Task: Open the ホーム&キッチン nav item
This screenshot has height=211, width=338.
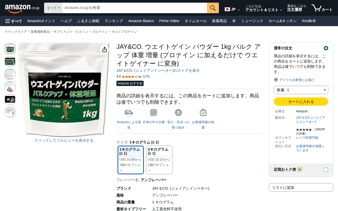Action: point(283,21)
